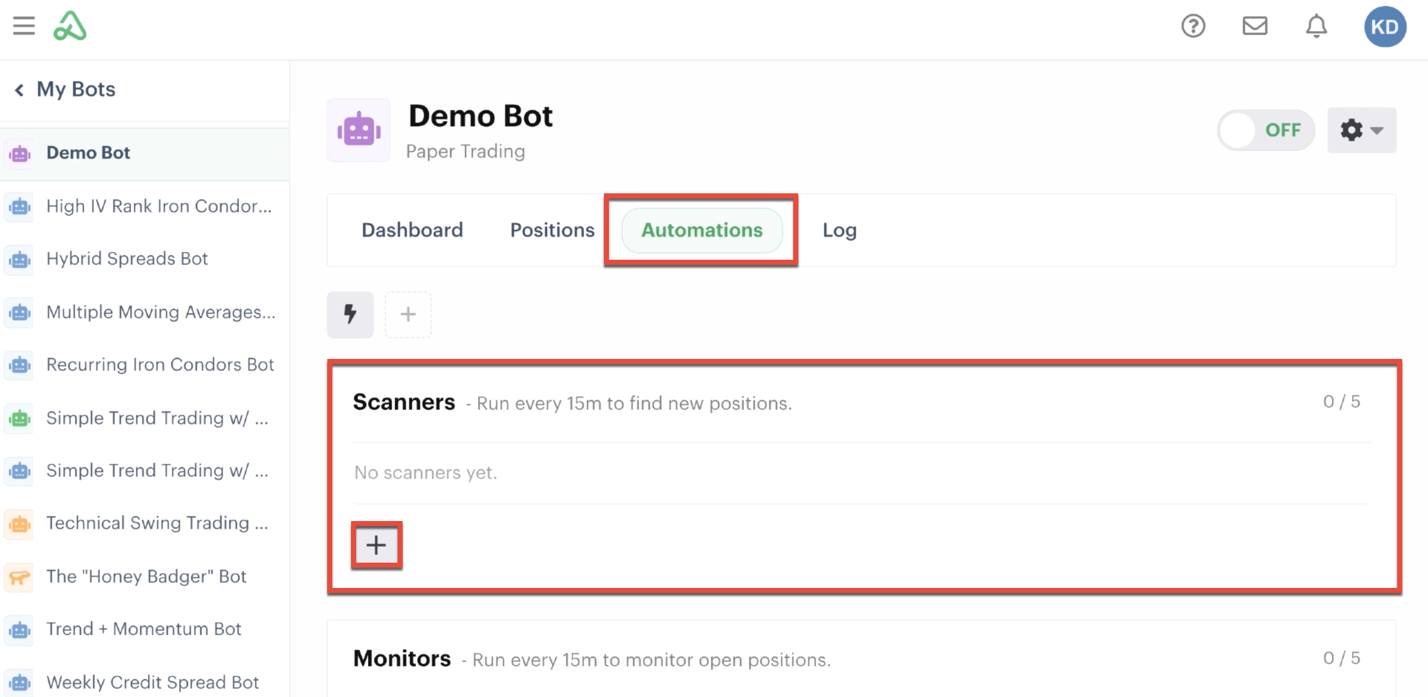1428x697 pixels.
Task: Go back to My Bots
Action: pos(76,89)
